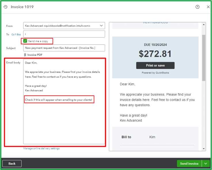Click Print or save in the preview
The image size is (212, 170).
[155, 66]
